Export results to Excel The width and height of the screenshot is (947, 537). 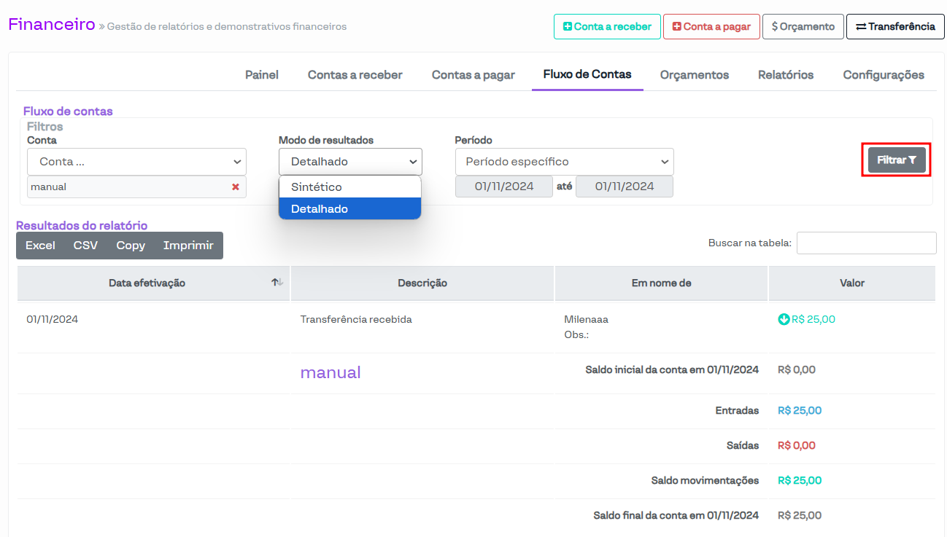40,246
